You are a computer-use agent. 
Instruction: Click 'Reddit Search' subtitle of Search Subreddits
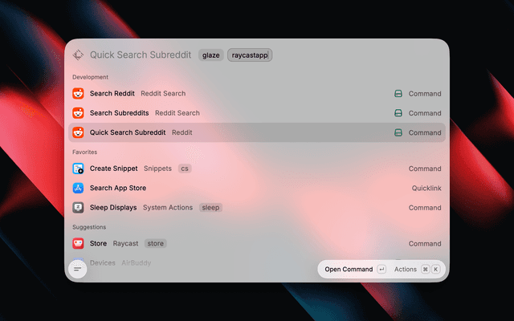(177, 113)
